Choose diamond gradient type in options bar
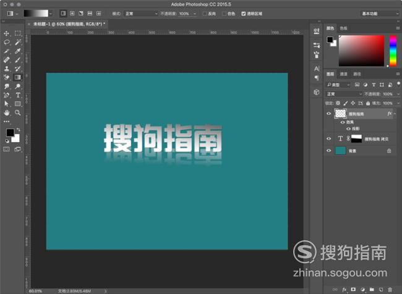 point(99,14)
